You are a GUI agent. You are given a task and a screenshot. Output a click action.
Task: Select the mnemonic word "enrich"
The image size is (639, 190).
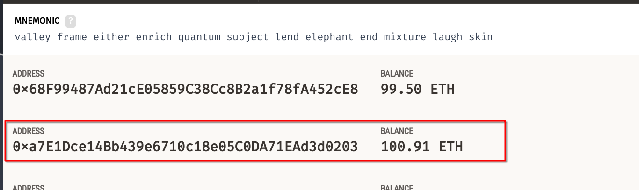(154, 37)
